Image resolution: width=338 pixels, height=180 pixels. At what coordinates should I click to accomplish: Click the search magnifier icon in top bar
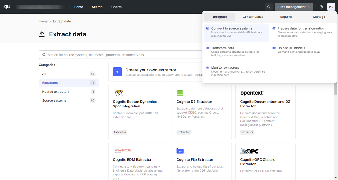pyautogui.click(x=269, y=7)
